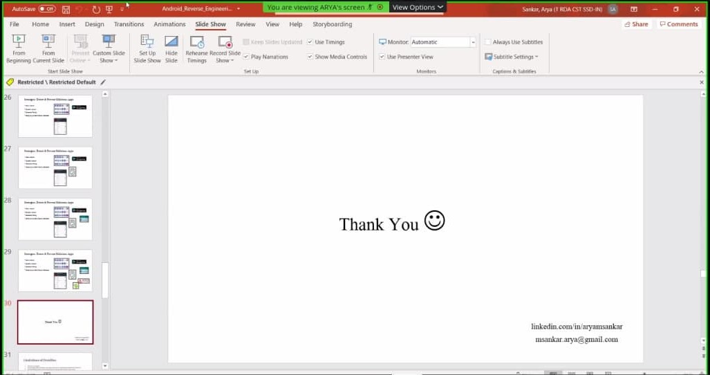
Task: Click the SA user account avatar
Action: (613, 9)
